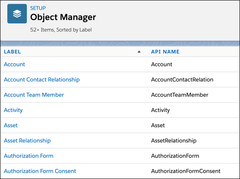Sort by the LABEL column header
Viewport: 240px width, 179px height.
coord(12,52)
